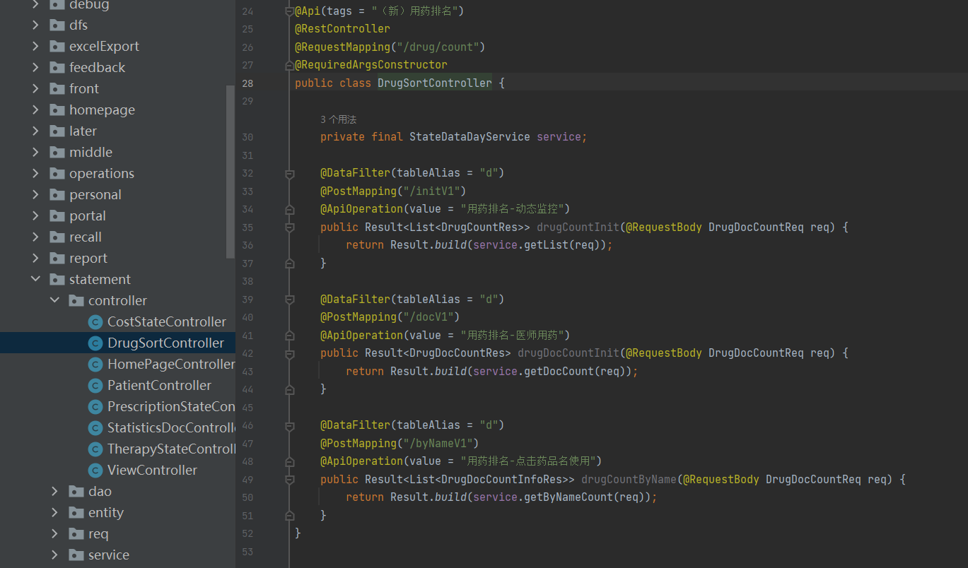Expand the operations folder
This screenshot has width=968, height=568.
coord(35,174)
